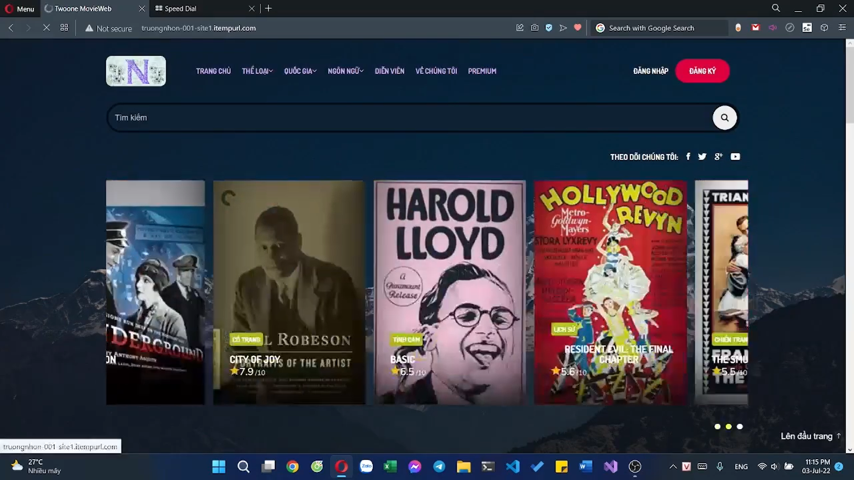This screenshot has width=854, height=480.
Task: Click the TÌNH CẢM genre tag
Action: coord(406,340)
